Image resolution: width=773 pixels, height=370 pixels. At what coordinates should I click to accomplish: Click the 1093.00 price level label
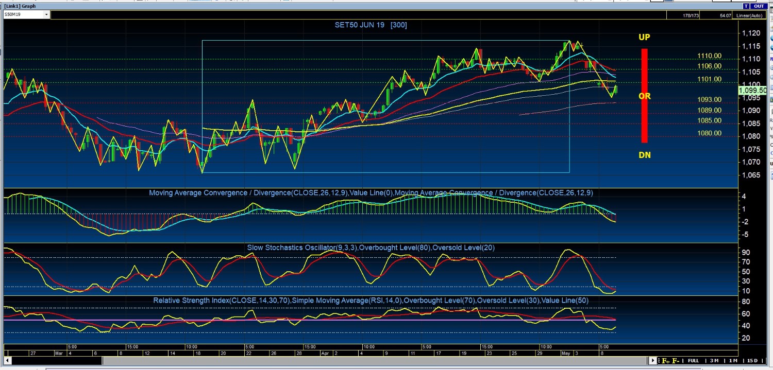(x=709, y=100)
